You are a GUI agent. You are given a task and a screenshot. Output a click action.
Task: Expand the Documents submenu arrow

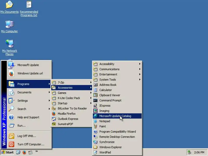pos(49,92)
